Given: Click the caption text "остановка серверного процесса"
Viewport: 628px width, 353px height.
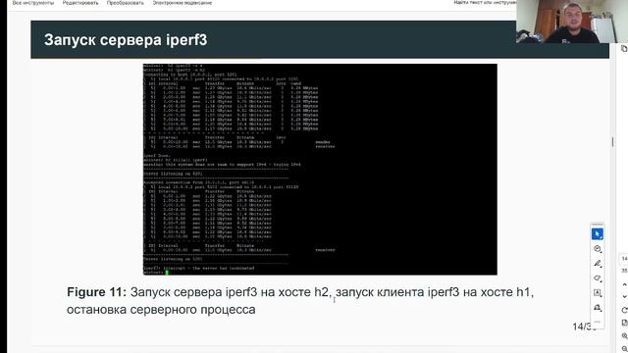Looking at the screenshot, I should pos(161,310).
